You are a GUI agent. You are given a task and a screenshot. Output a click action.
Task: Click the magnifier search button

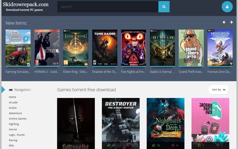164,7
